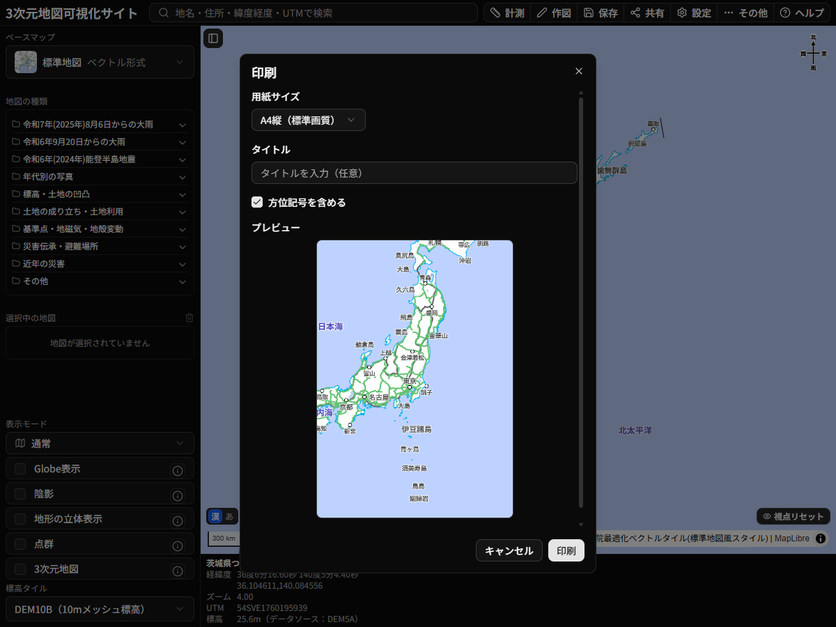Screen dimensions: 836x627
Task: Close the 印刷 dialog with X
Action: (578, 71)
